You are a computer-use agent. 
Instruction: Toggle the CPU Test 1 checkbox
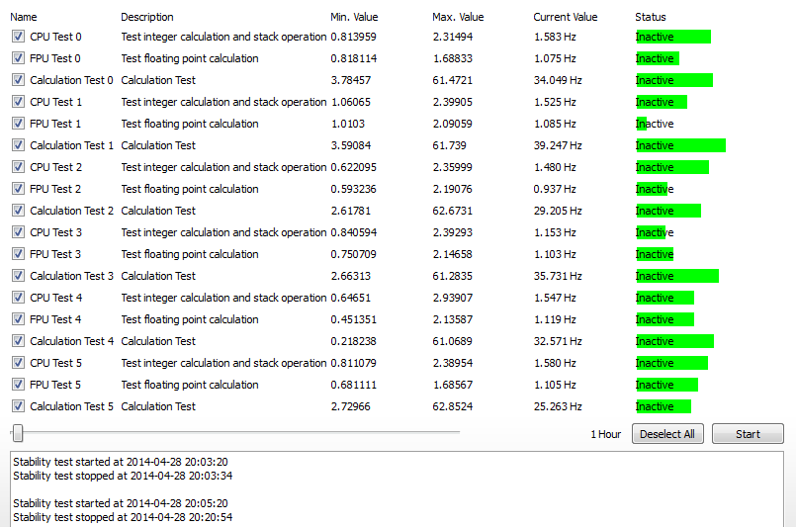(18, 102)
